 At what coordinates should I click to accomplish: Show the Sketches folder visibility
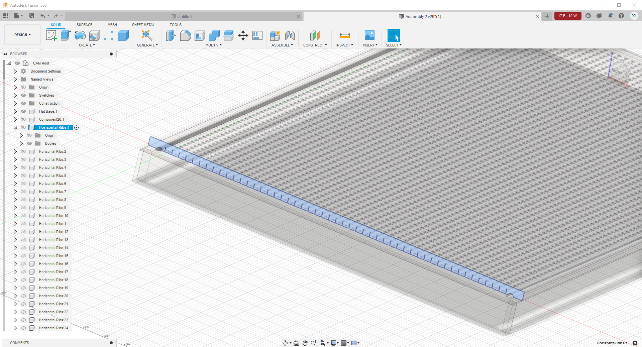[23, 95]
